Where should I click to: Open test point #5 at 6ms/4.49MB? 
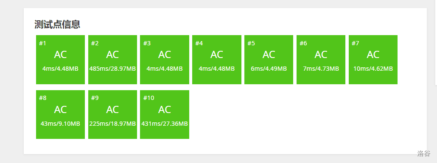click(x=269, y=60)
